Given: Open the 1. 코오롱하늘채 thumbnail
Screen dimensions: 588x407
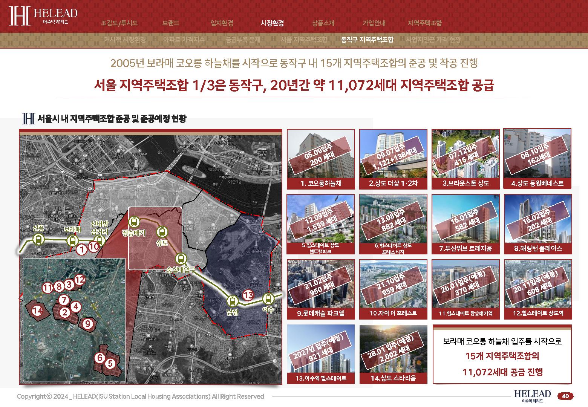Looking at the screenshot, I should click(321, 159).
